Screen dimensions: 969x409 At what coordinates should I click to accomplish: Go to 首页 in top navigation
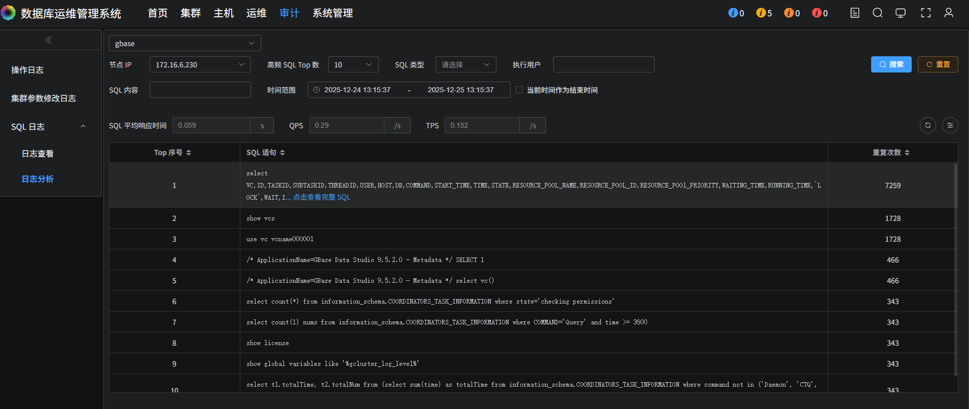coord(158,13)
